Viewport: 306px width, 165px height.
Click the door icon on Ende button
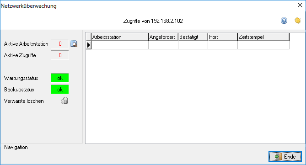279,157
